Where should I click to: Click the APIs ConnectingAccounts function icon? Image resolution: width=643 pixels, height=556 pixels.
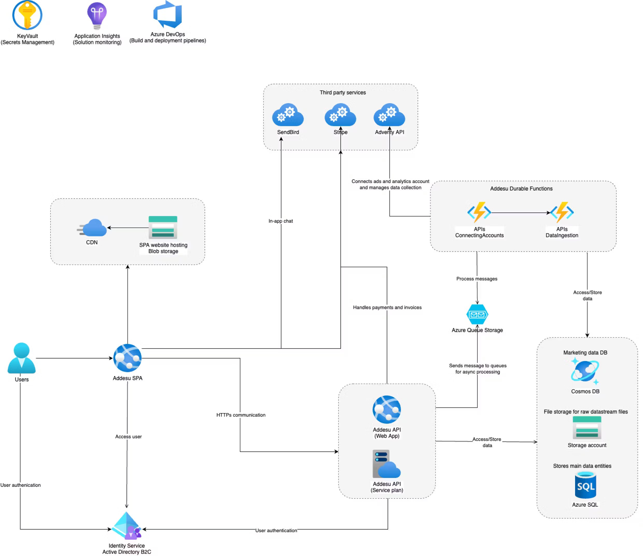(x=479, y=212)
